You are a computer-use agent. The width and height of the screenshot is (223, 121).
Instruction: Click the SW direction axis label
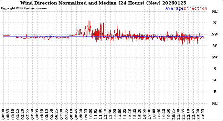coord(215,57)
